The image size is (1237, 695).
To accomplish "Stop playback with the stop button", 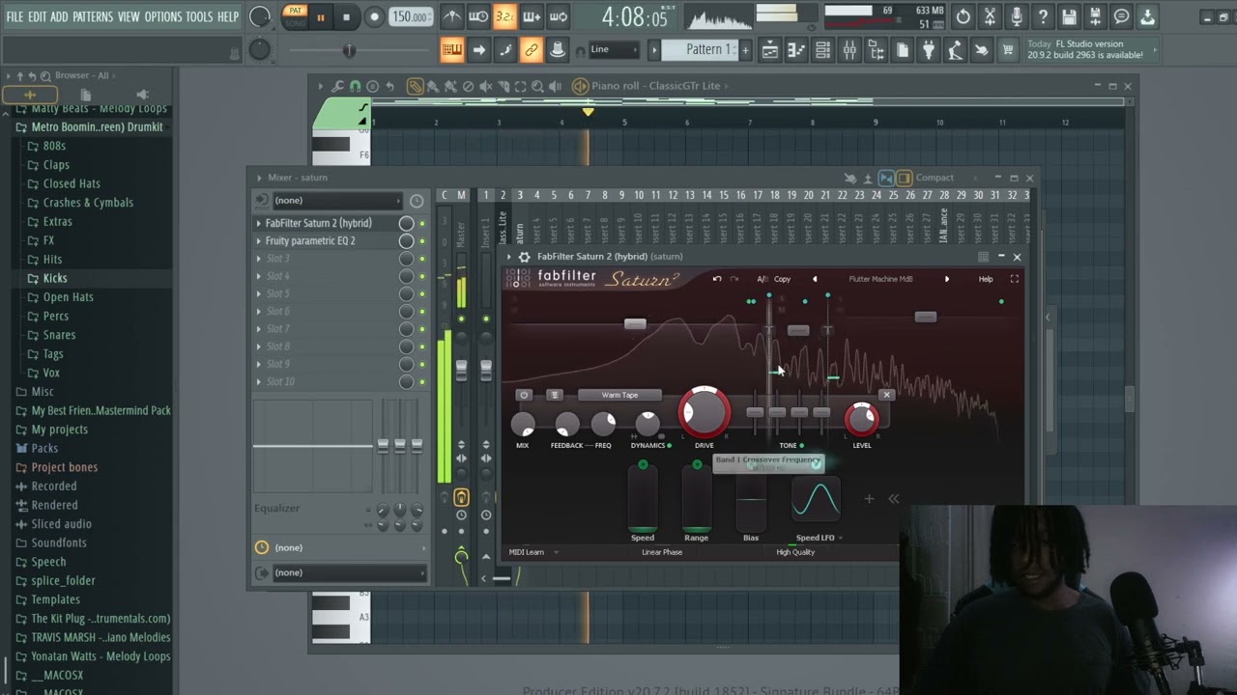I will click(346, 17).
